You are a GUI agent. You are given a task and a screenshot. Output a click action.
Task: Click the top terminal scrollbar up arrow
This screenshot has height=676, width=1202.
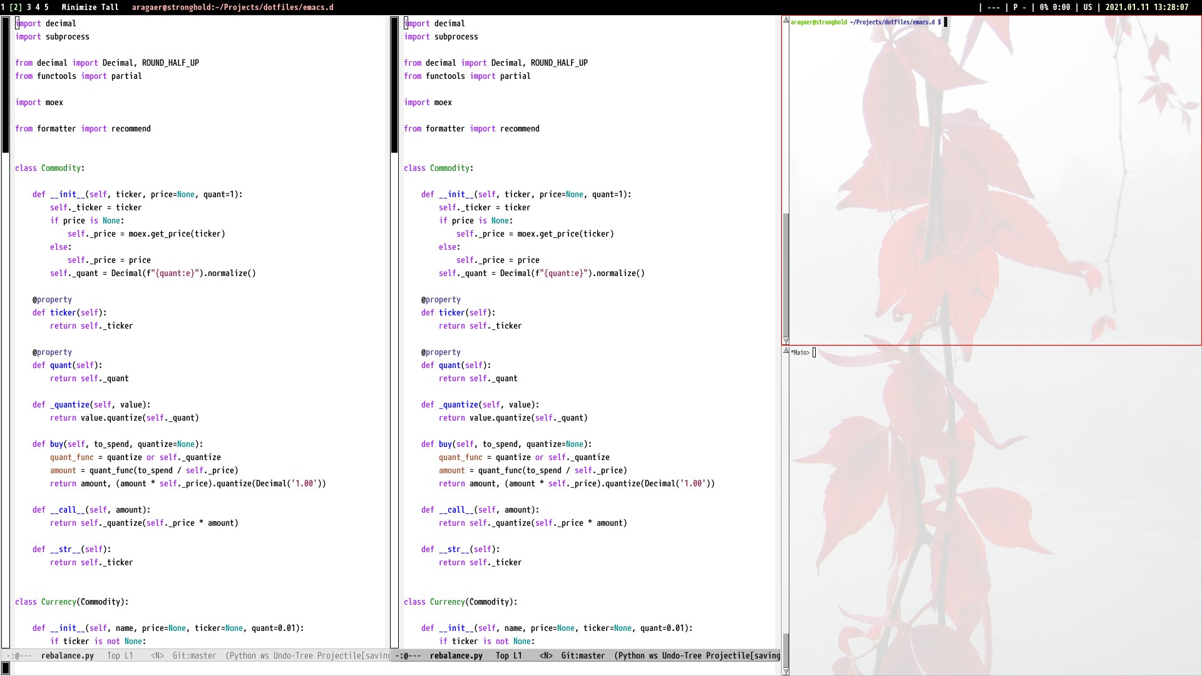786,21
